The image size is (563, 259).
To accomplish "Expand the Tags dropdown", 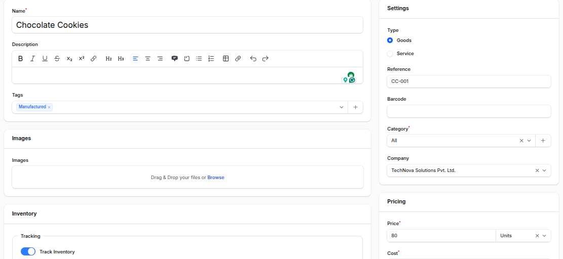I will (x=342, y=107).
